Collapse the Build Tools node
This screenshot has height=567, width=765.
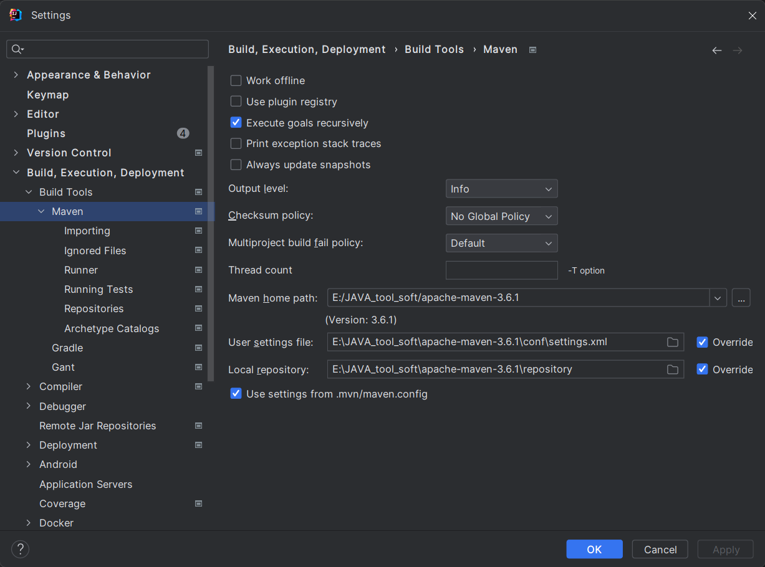point(29,192)
